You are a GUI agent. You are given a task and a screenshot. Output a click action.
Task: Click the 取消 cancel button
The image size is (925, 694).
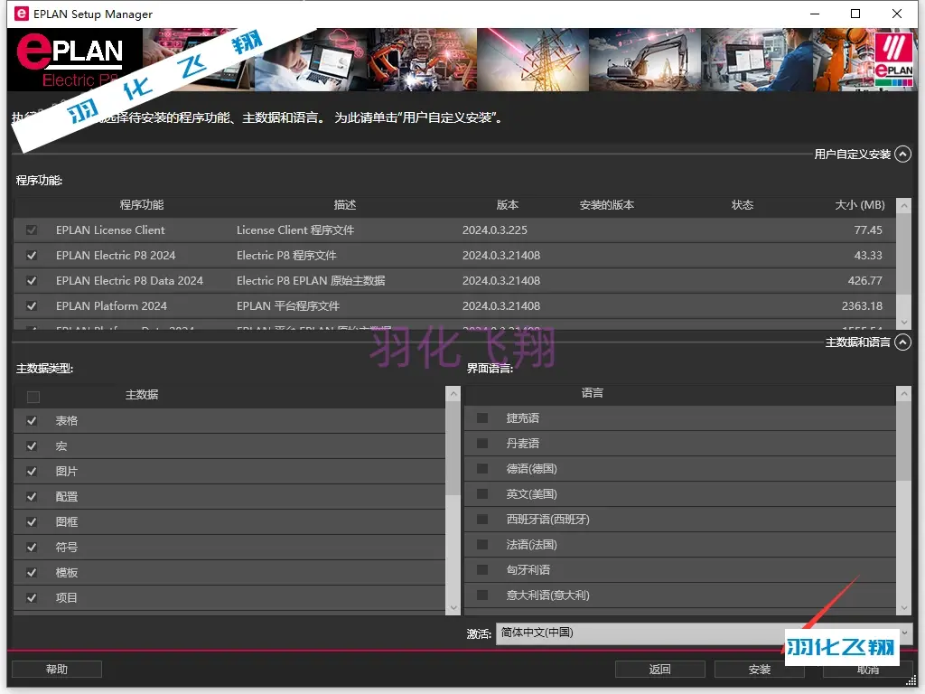pyautogui.click(x=867, y=670)
